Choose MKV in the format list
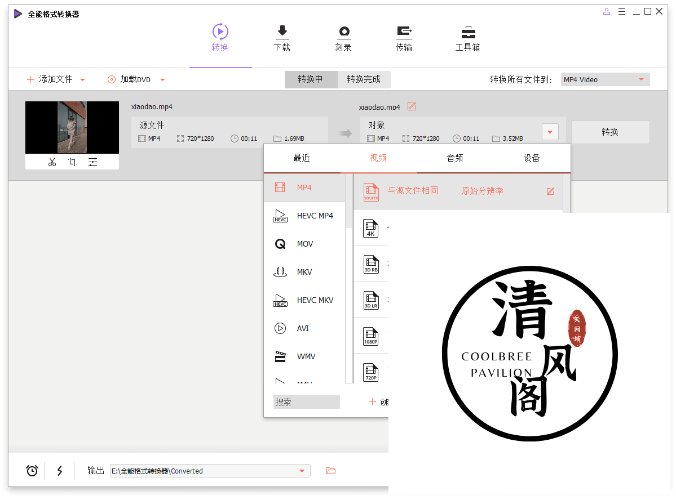Image resolution: width=676 pixels, height=500 pixels. [x=304, y=272]
